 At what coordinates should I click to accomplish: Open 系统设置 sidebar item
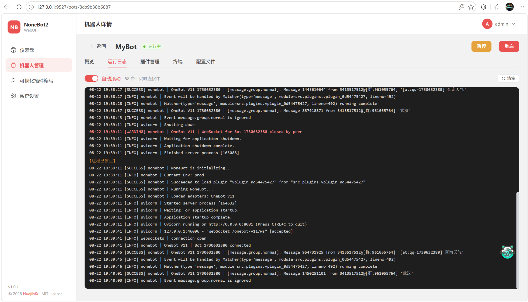tap(39, 96)
